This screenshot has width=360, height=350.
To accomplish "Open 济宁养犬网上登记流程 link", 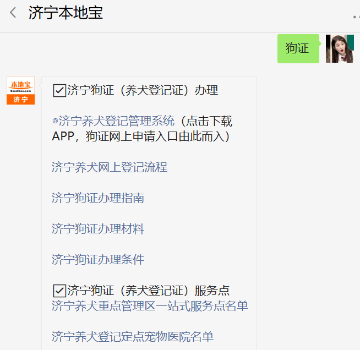I will 110,167.
